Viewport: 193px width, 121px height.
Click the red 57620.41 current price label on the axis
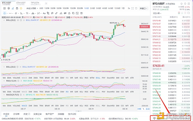(145, 27)
